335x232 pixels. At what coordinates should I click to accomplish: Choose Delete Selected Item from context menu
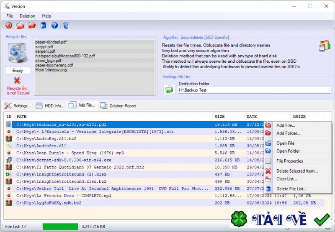(x=297, y=171)
